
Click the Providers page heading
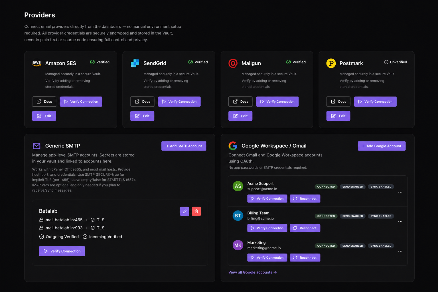click(x=40, y=15)
